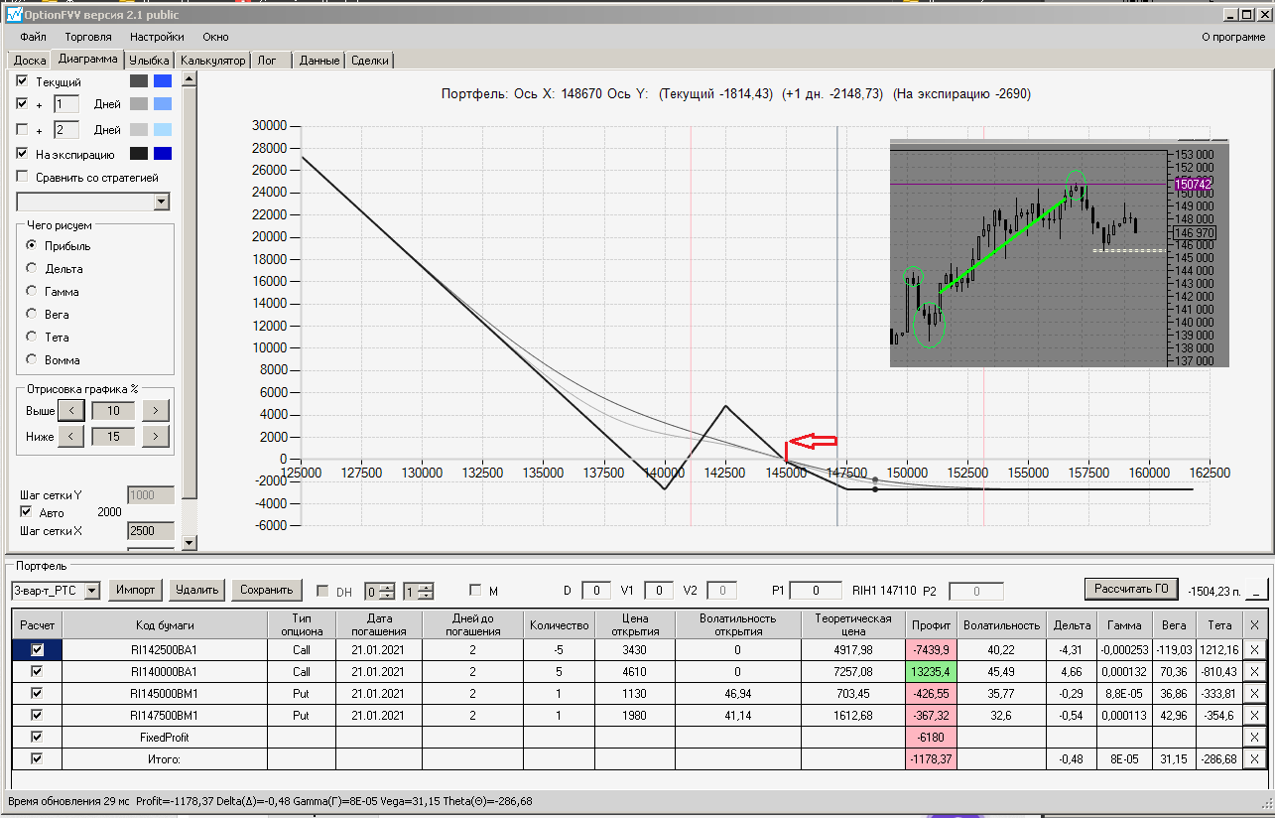Screen dimensions: 1275x818
Task: Click the theoretical price cell 4917,98
Action: [853, 649]
